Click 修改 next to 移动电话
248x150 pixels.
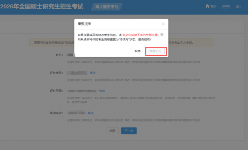pyautogui.click(x=91, y=113)
